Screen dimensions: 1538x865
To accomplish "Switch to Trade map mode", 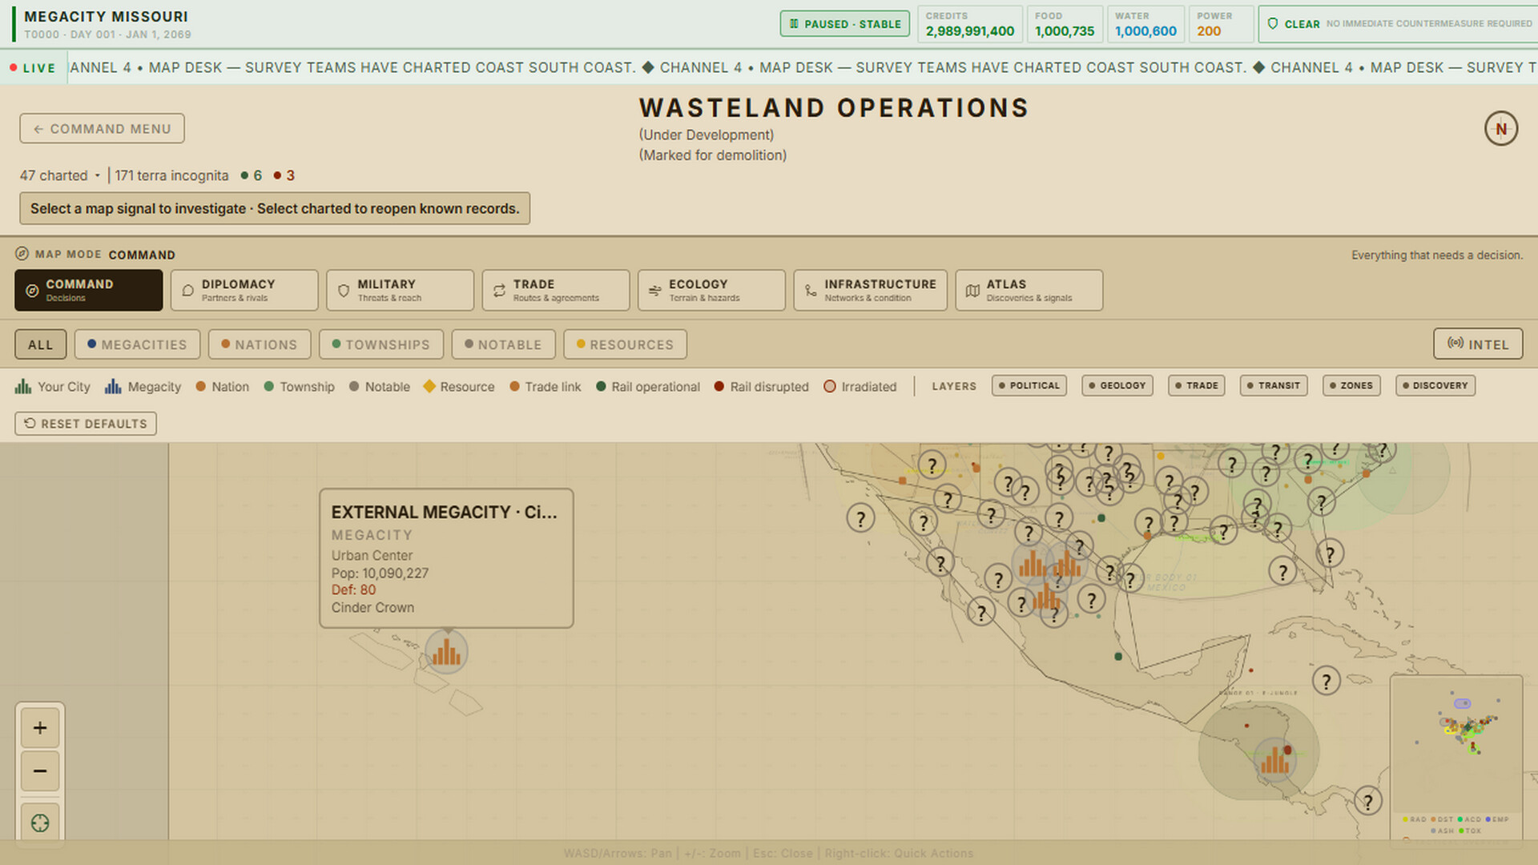I will [556, 290].
